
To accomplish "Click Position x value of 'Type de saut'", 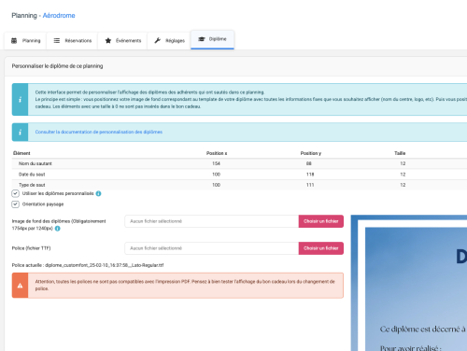I will [x=216, y=185].
